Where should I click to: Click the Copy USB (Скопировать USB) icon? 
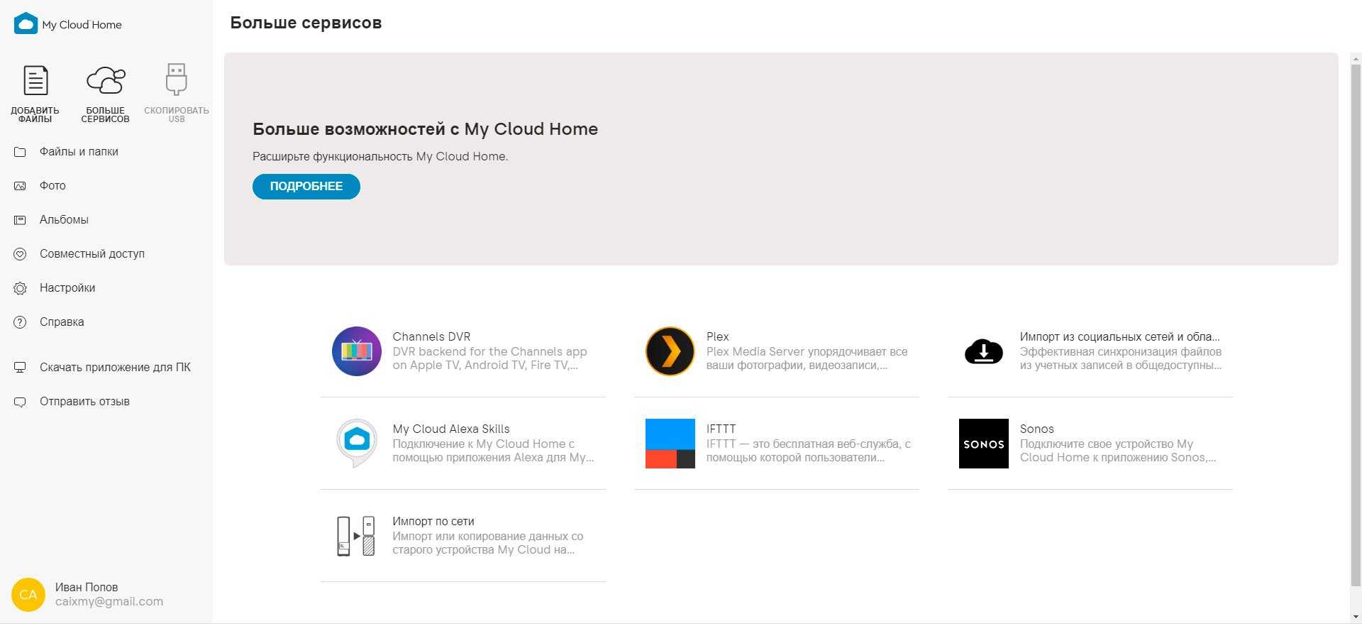[176, 79]
